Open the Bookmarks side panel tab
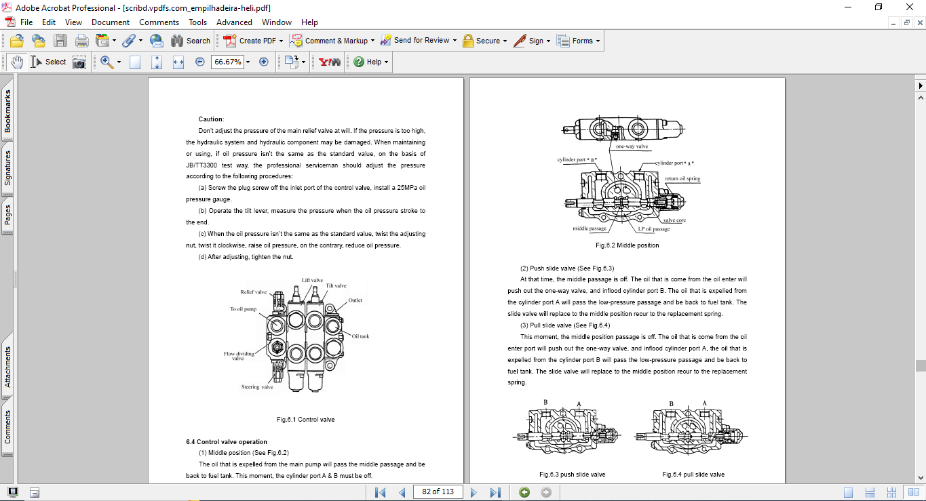The image size is (926, 501). pyautogui.click(x=7, y=112)
